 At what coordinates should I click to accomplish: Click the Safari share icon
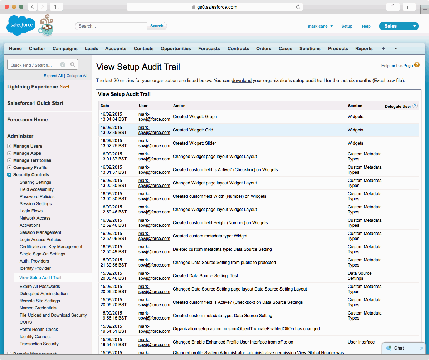(393, 6)
